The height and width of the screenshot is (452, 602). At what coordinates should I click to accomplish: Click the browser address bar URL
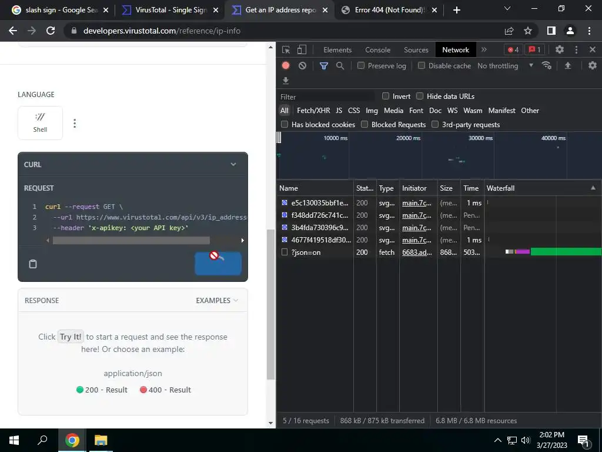pos(162,31)
